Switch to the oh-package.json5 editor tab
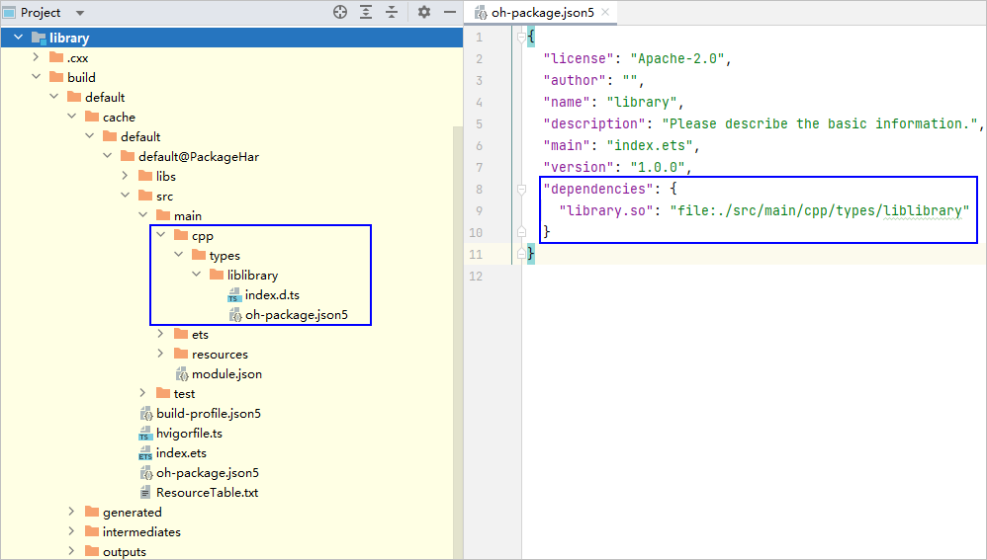 (x=542, y=13)
